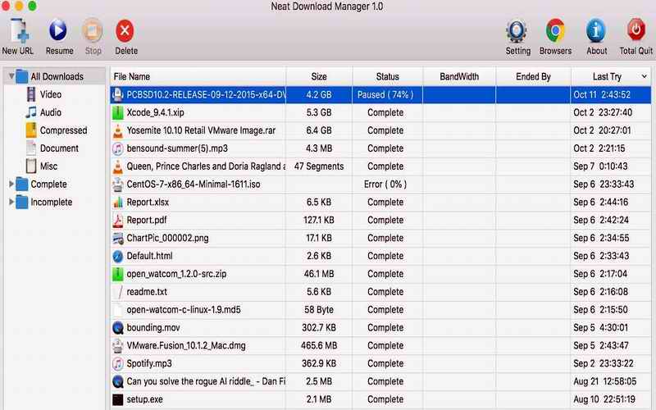Image resolution: width=656 pixels, height=410 pixels.
Task: Select the Video category
Action: point(50,95)
